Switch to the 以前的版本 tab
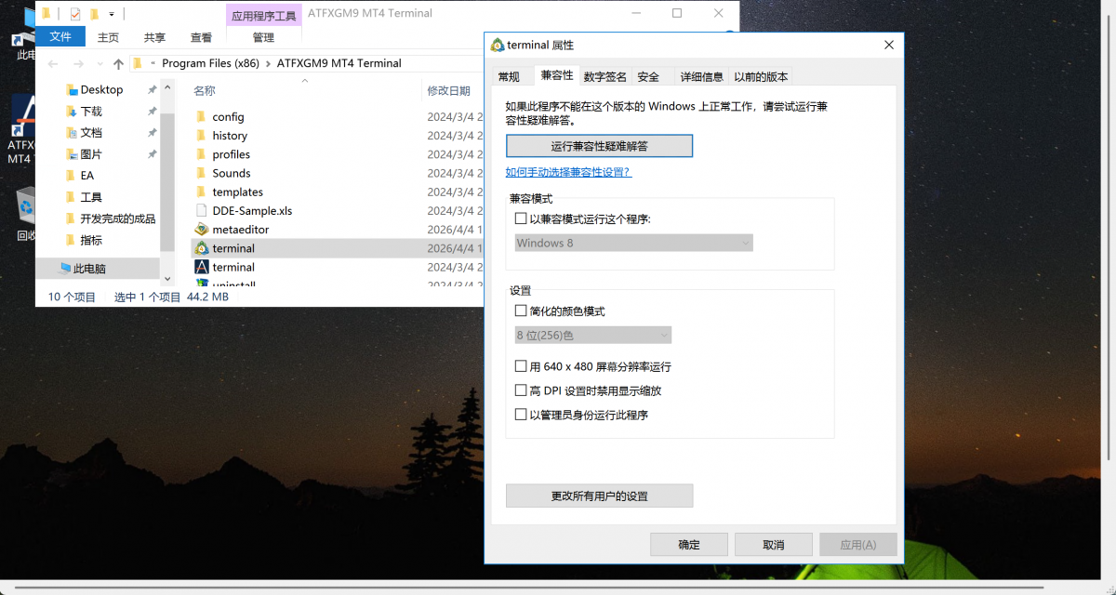 pos(761,76)
